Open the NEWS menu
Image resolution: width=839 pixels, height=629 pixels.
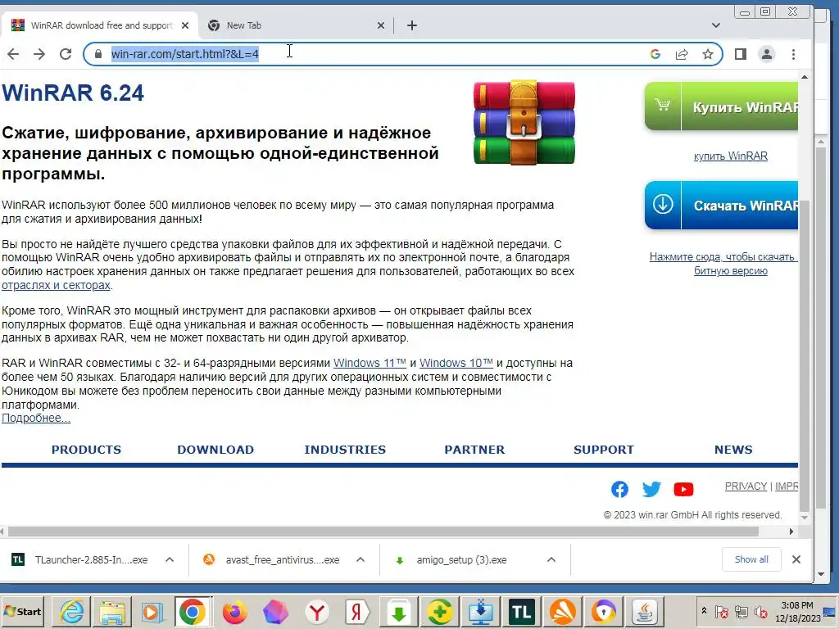coord(733,450)
